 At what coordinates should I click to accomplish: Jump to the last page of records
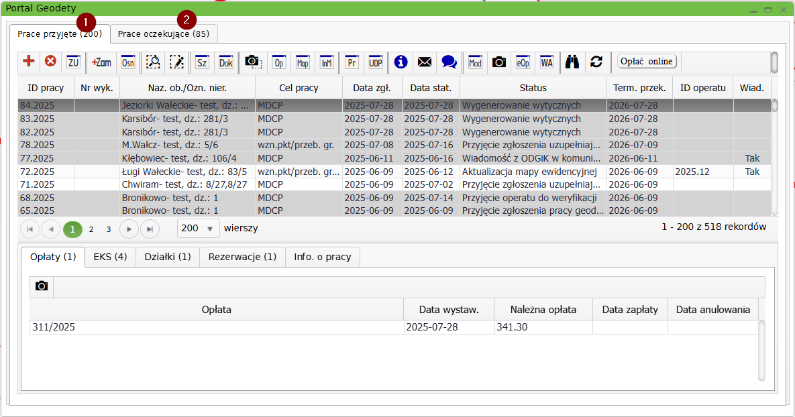150,229
